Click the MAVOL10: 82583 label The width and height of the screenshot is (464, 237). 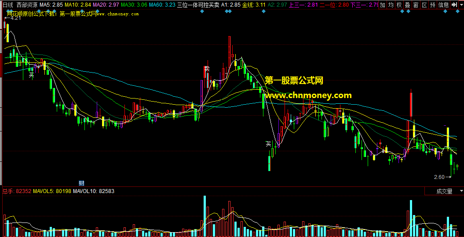click(x=94, y=191)
